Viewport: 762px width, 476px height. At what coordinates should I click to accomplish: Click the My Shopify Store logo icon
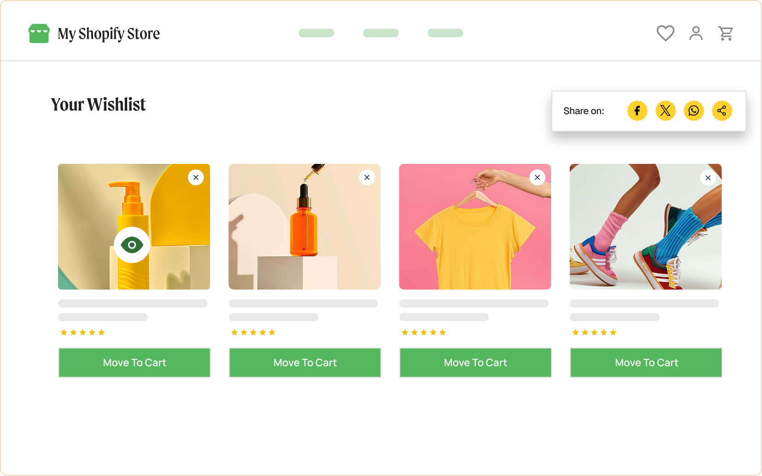tap(39, 33)
